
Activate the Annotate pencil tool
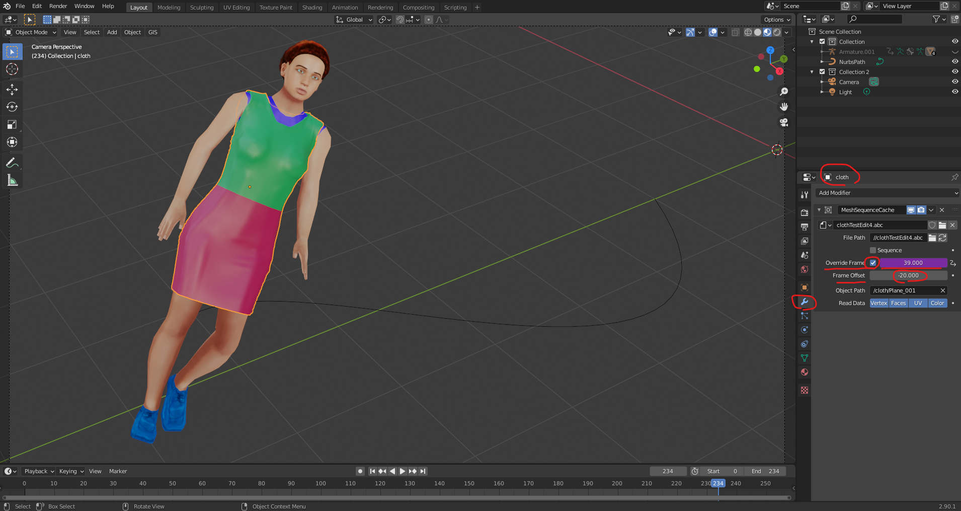click(x=12, y=163)
